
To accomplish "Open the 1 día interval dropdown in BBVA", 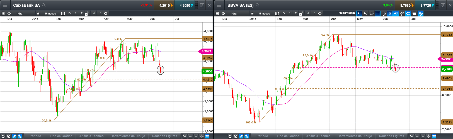I will click(x=238, y=13).
